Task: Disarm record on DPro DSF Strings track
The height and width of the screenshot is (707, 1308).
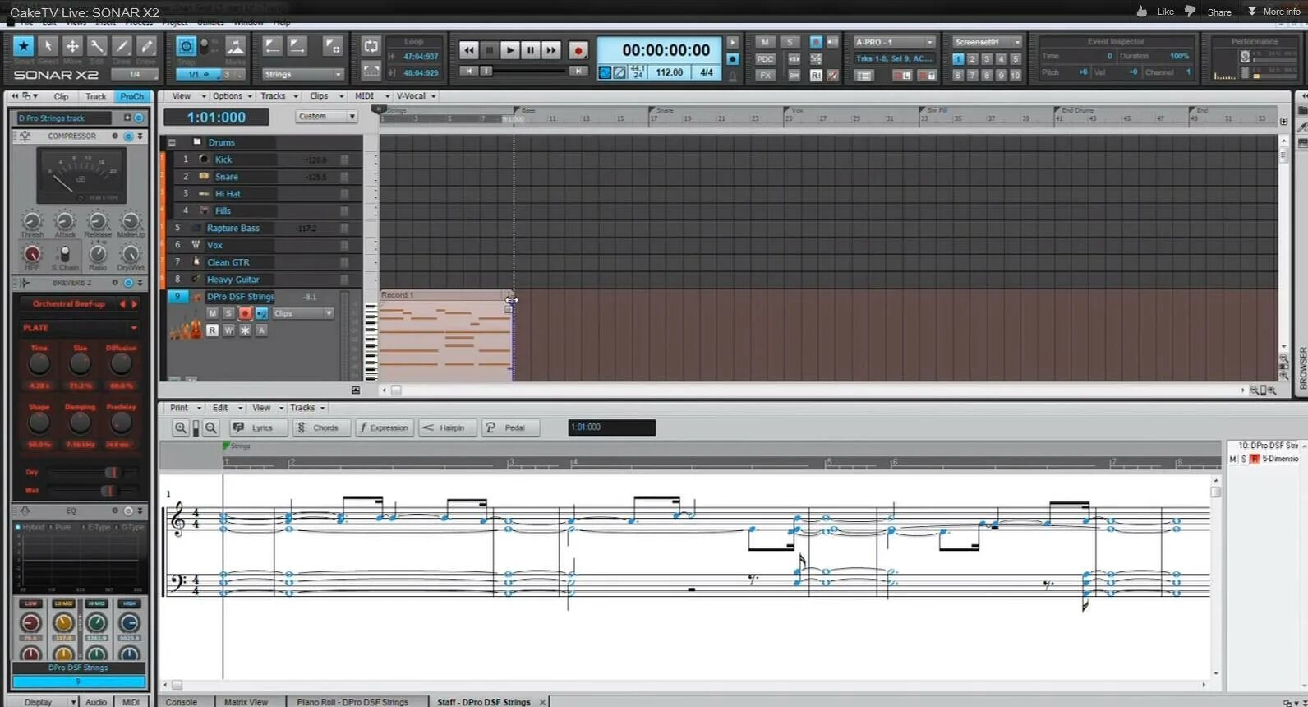Action: 245,313
